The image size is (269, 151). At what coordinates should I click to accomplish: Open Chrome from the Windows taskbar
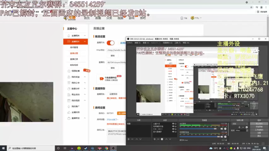[106, 148]
